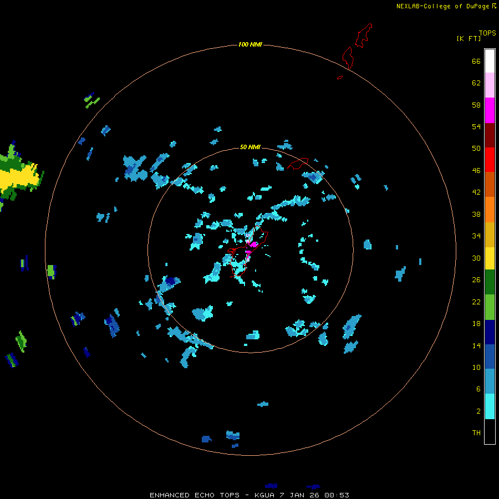Click the 100 NMI range ring label
The image size is (499, 499).
pyautogui.click(x=250, y=44)
